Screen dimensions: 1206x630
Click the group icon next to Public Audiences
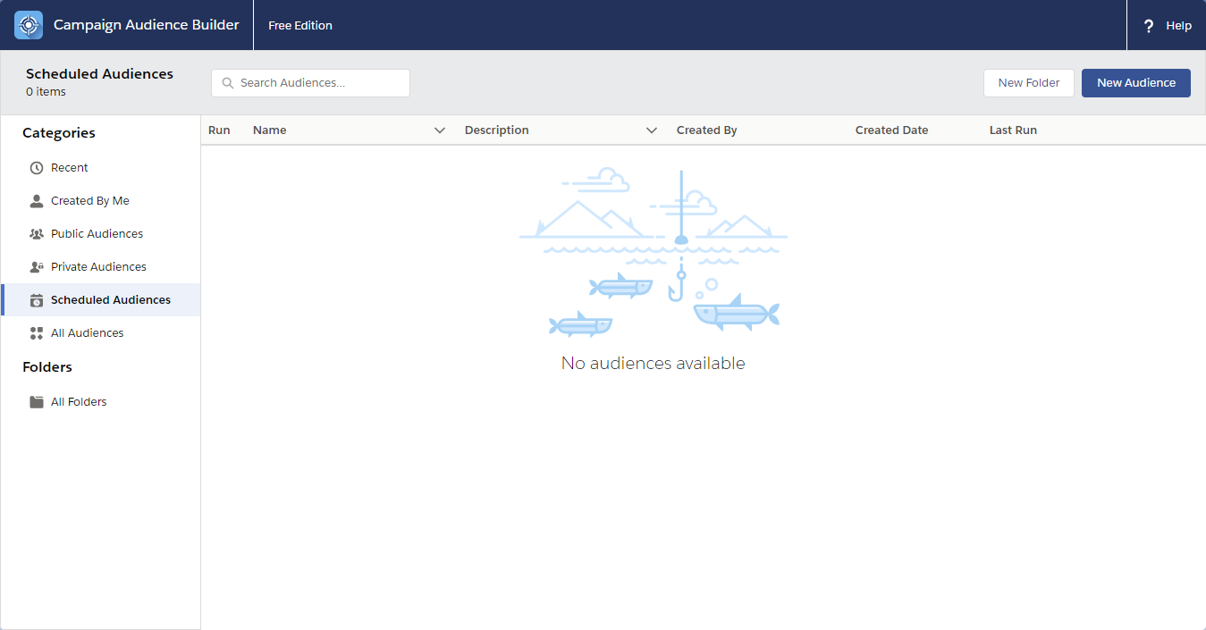37,233
